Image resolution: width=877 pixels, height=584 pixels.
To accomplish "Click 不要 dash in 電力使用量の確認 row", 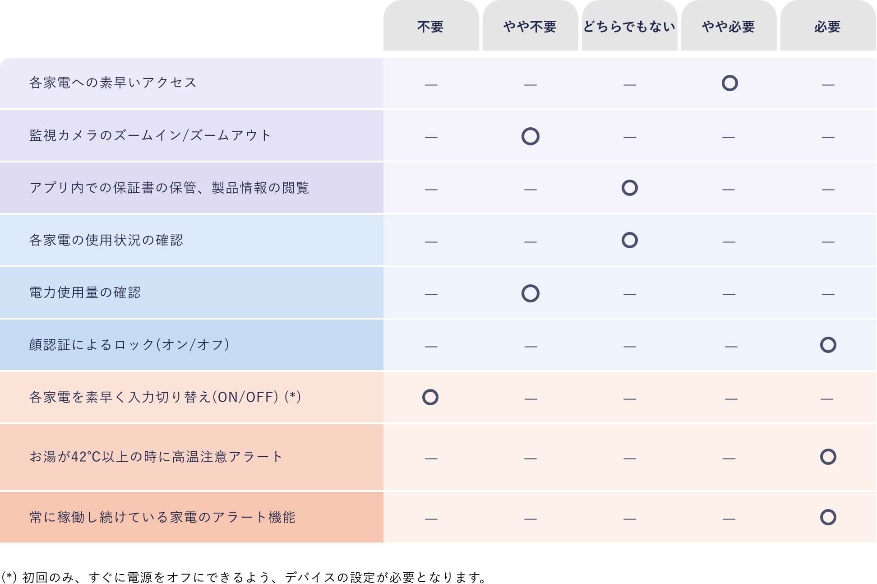I will tap(431, 294).
